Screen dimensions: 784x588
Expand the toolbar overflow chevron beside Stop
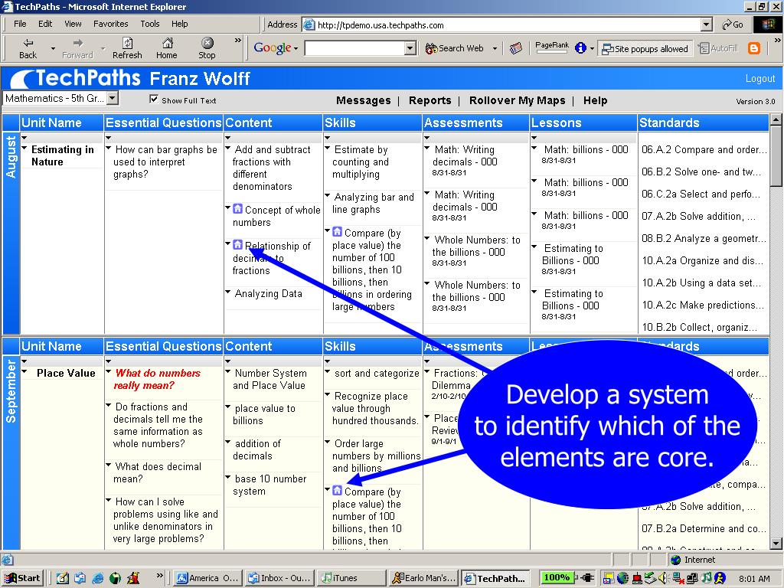238,40
